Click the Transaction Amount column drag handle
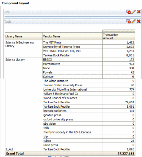 pyautogui.click(x=119, y=31)
